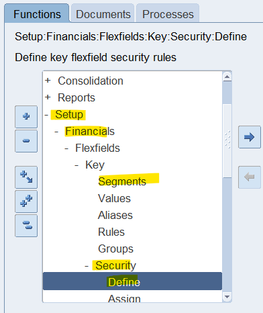Click Expand All Children button

point(26,177)
